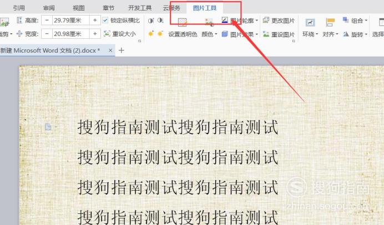This screenshot has height=225, width=384.
Task: Click the 图片轮廓 pen icon
Action: (225, 20)
